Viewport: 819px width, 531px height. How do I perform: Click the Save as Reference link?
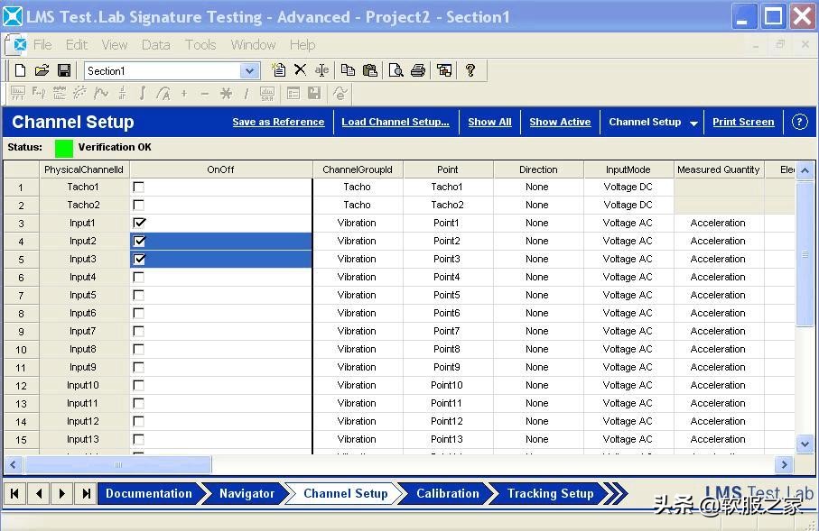click(278, 122)
